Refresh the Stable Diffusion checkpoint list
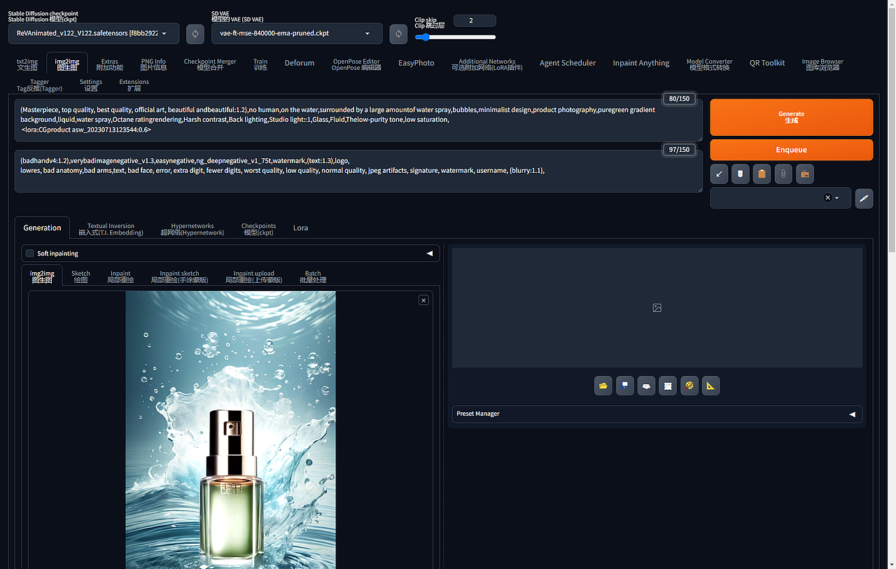The width and height of the screenshot is (896, 569). [x=195, y=34]
